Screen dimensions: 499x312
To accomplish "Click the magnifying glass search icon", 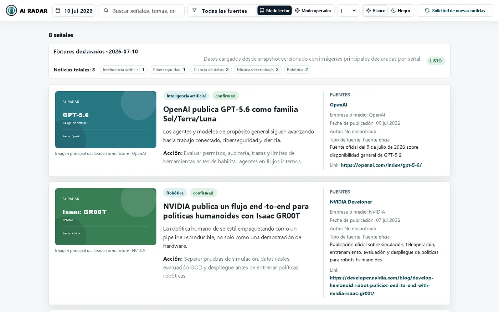I will pos(106,11).
